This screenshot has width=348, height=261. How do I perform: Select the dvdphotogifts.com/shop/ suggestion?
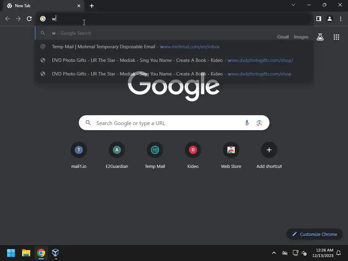pyautogui.click(x=174, y=60)
